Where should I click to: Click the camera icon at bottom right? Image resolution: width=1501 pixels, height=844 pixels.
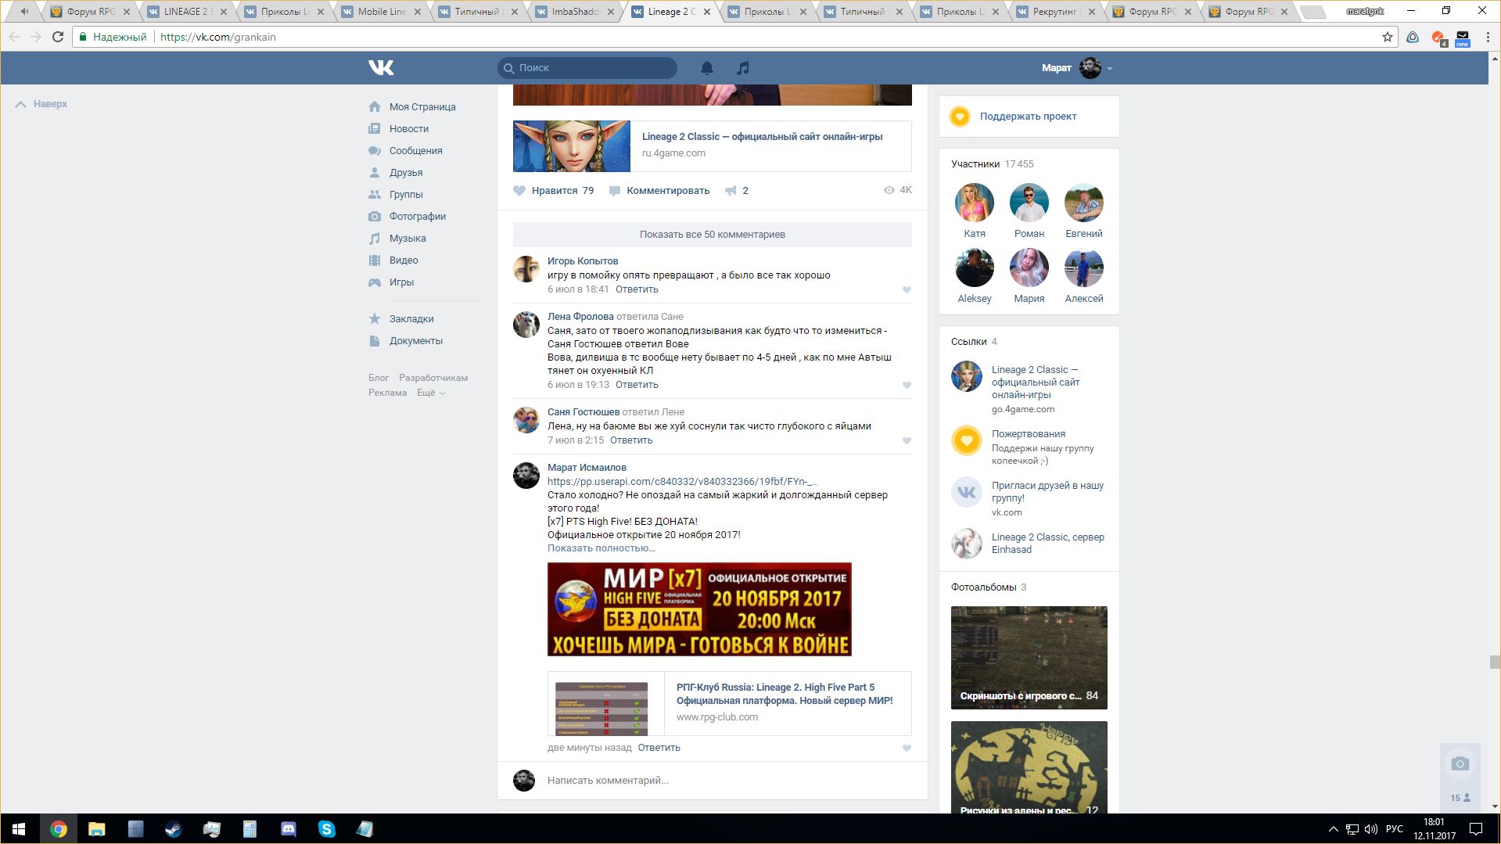[x=1460, y=763]
